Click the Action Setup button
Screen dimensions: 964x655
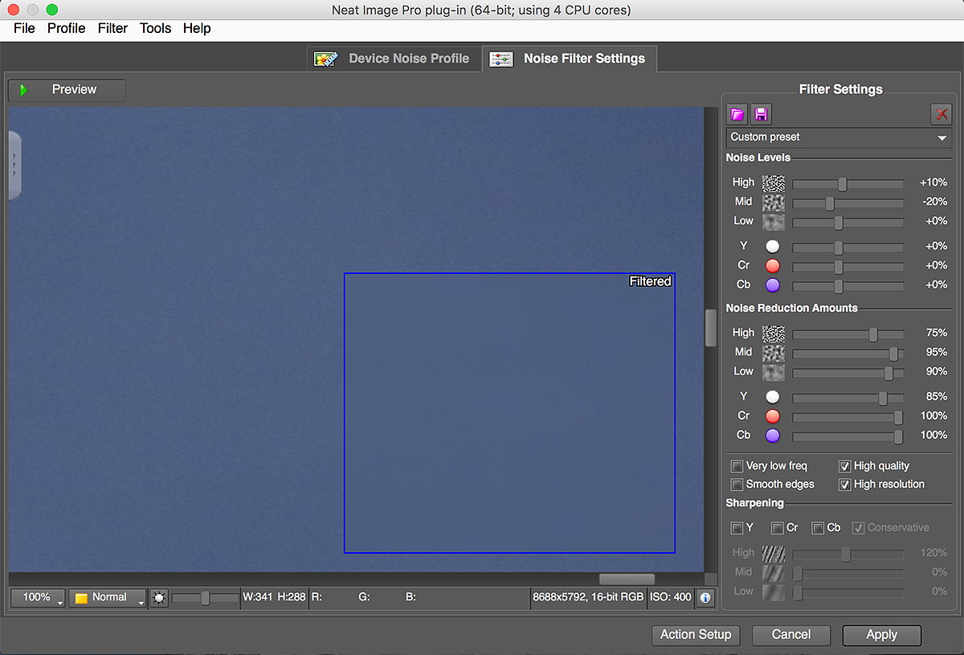[696, 635]
